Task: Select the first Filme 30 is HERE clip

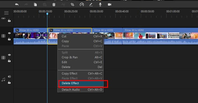Action: (x=30, y=36)
